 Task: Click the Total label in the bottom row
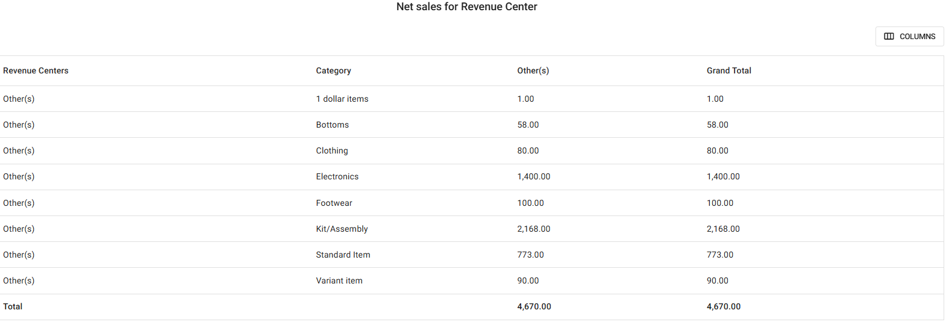coord(13,307)
